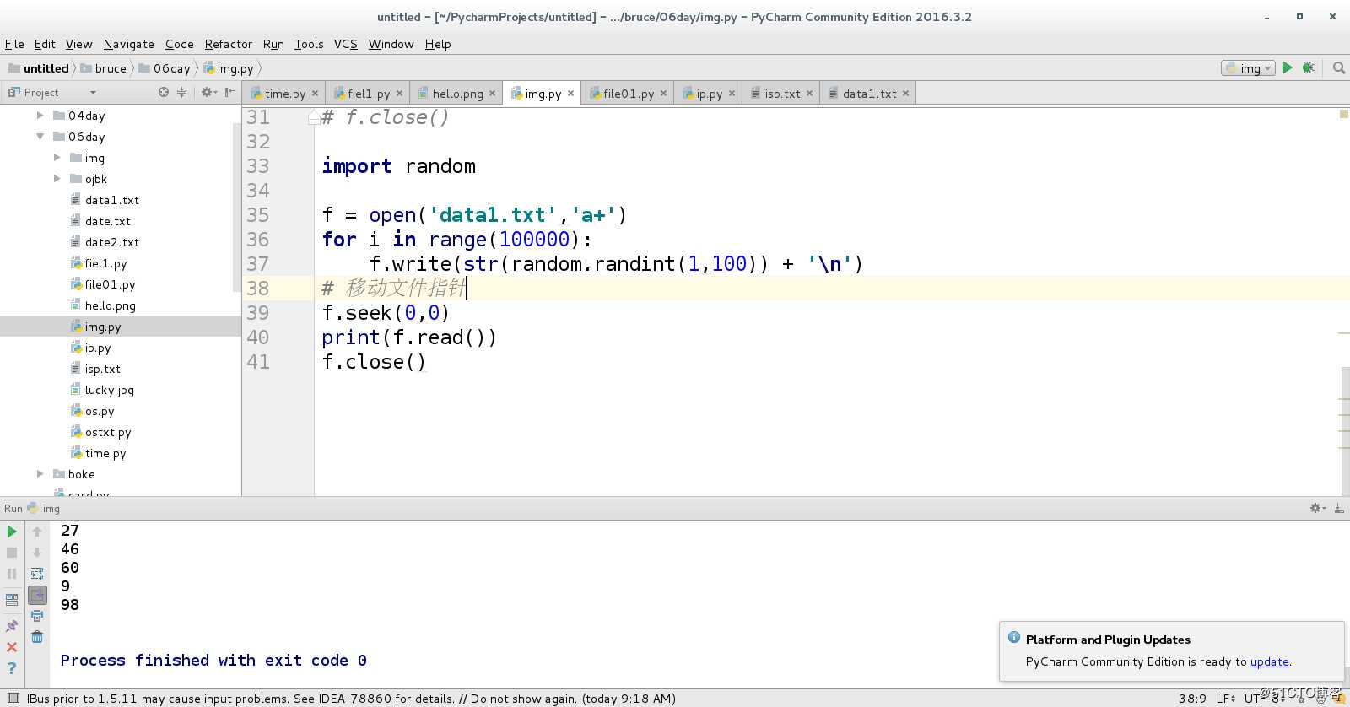Click the update link in notification
The height and width of the screenshot is (707, 1350).
click(1269, 661)
